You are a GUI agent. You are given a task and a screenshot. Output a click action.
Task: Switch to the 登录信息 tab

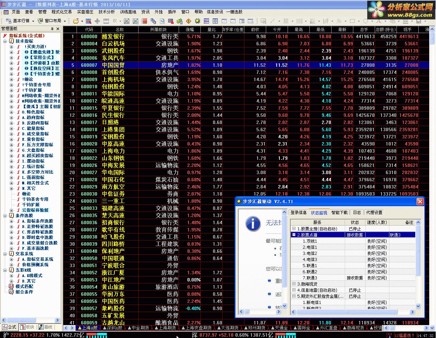pos(298,212)
